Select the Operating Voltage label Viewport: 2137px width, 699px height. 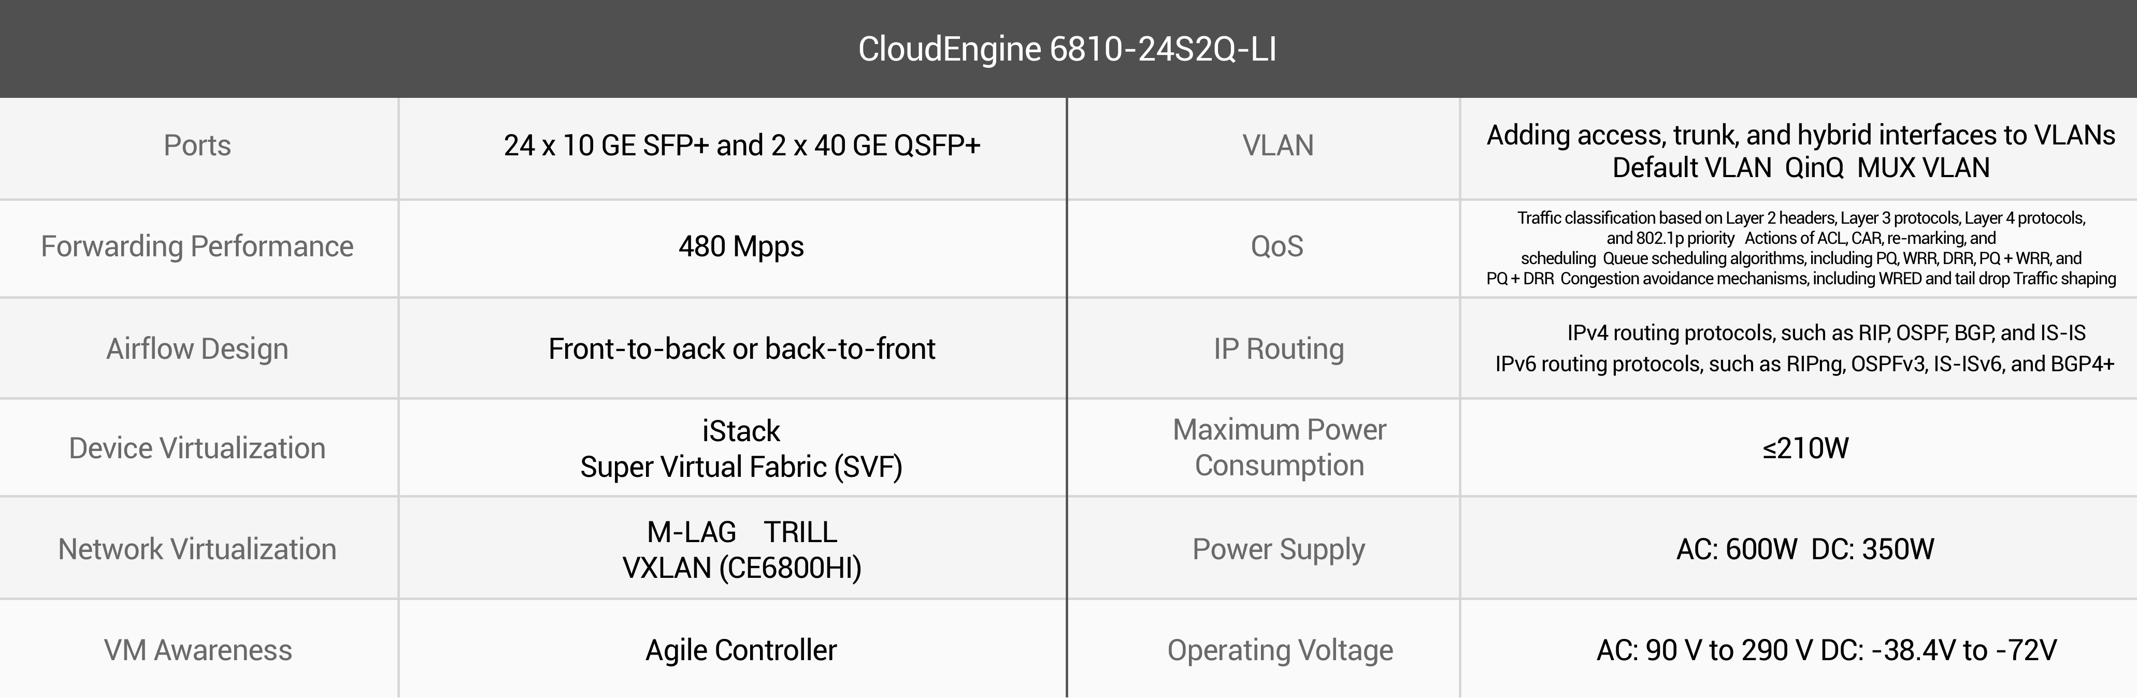pos(1280,651)
